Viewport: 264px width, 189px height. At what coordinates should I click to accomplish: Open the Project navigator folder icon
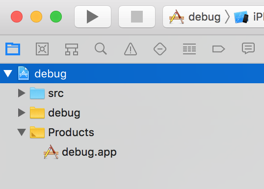(x=13, y=49)
